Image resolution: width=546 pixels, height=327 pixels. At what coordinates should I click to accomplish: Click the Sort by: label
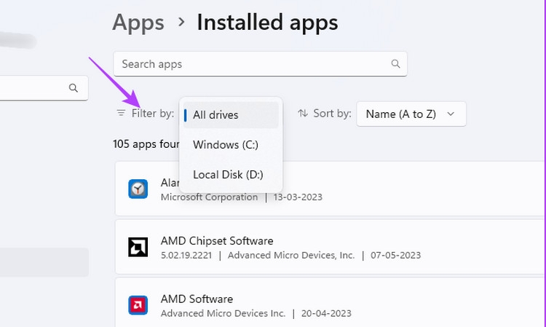332,113
